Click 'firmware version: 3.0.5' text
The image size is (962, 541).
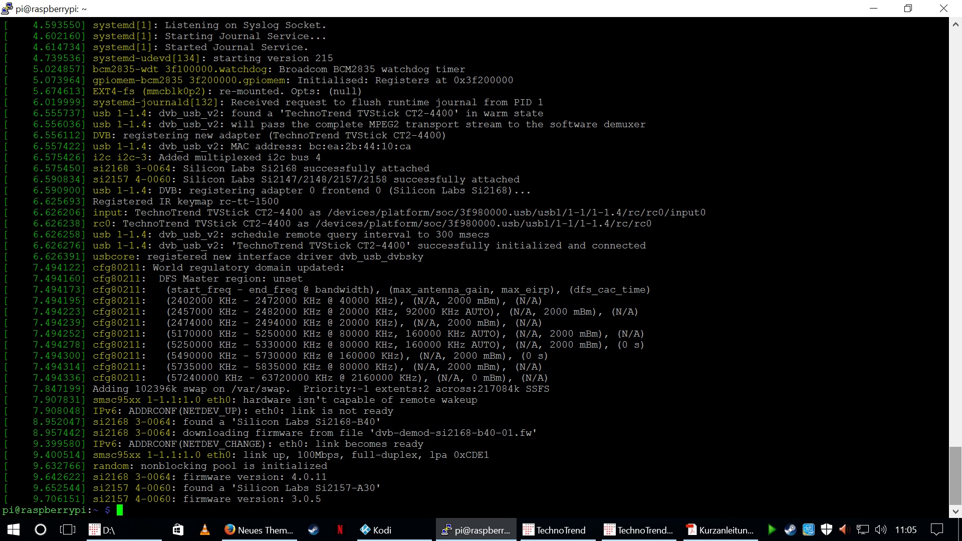tap(252, 499)
